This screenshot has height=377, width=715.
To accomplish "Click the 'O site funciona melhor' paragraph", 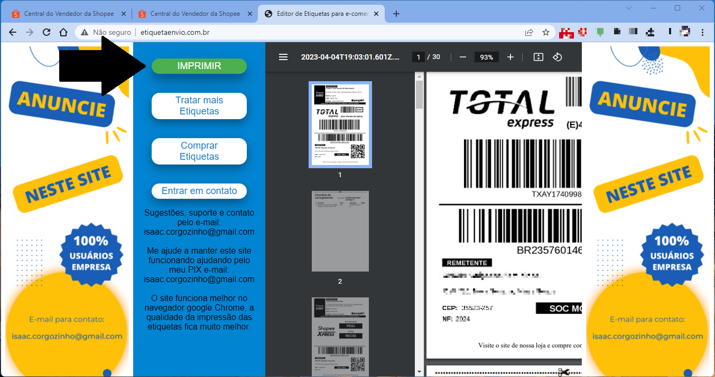I will click(199, 313).
